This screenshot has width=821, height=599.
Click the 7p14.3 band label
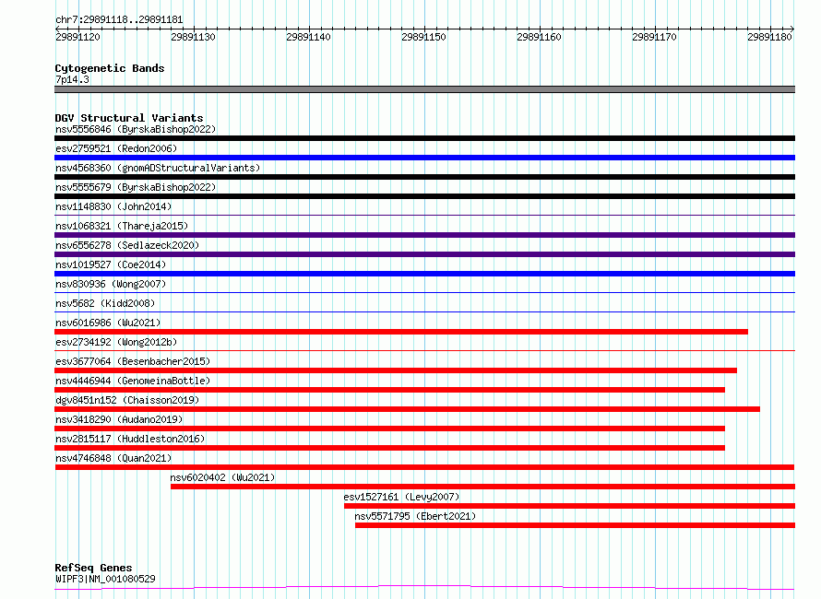[72, 79]
